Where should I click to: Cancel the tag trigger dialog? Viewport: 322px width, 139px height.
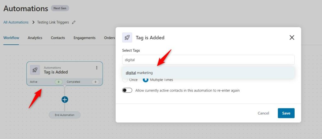[x=263, y=113]
